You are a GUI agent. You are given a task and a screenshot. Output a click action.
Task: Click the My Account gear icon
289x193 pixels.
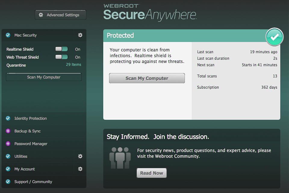(80, 169)
